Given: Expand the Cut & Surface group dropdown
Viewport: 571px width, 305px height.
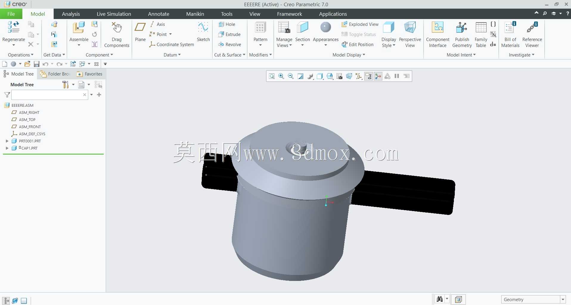Looking at the screenshot, I should 229,55.
